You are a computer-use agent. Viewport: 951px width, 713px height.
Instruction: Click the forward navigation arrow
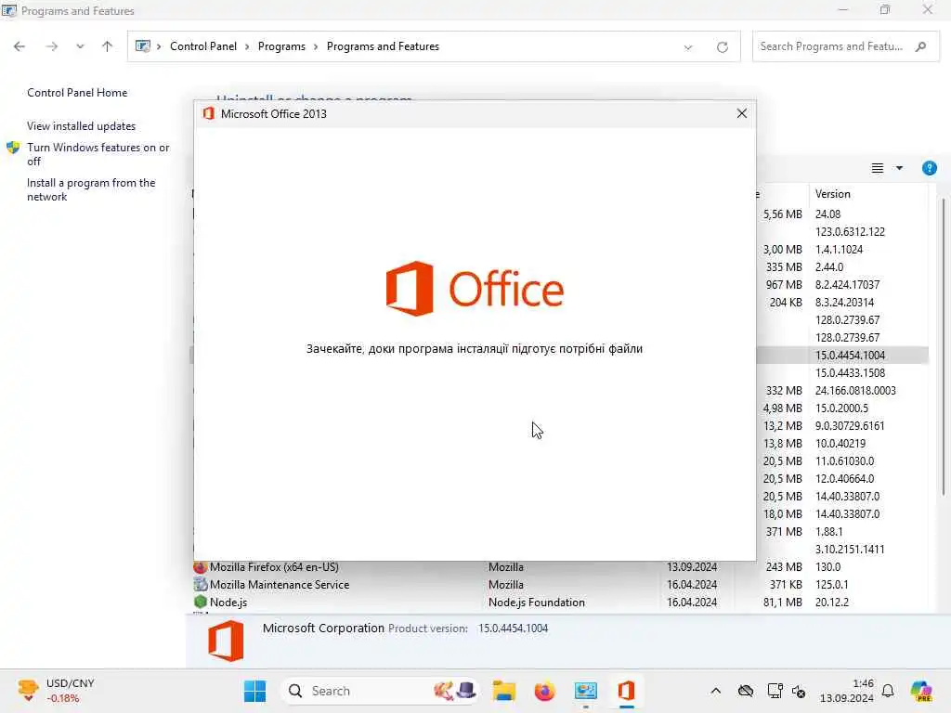(x=52, y=46)
